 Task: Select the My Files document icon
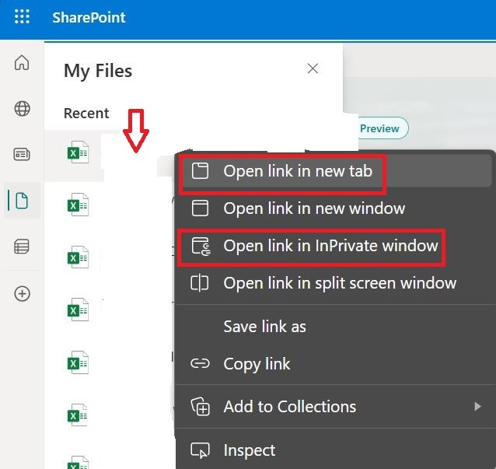[x=22, y=201]
